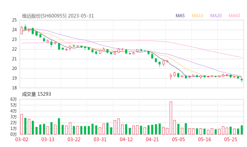Click the 05-25 date axis label
The image size is (247, 147).
pos(231,139)
